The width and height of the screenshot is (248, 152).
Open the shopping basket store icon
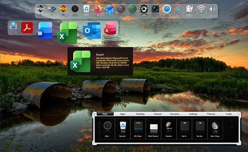pos(13,26)
